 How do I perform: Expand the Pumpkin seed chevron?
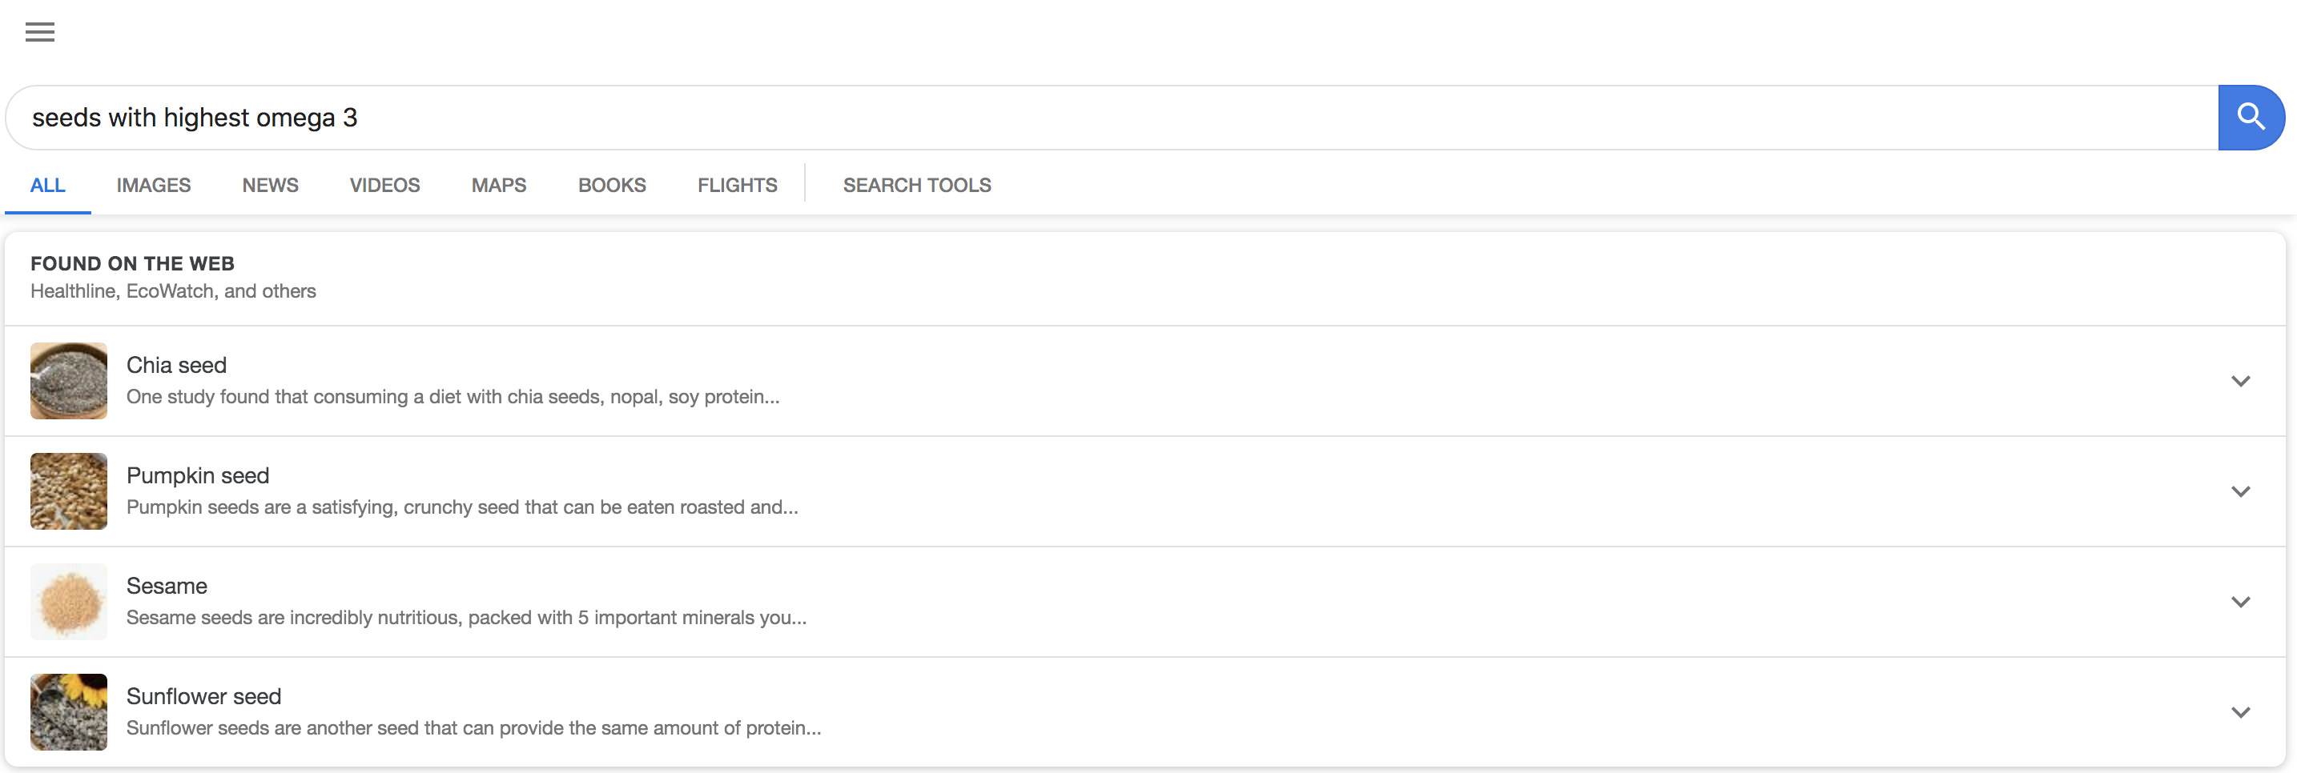pos(2240,491)
